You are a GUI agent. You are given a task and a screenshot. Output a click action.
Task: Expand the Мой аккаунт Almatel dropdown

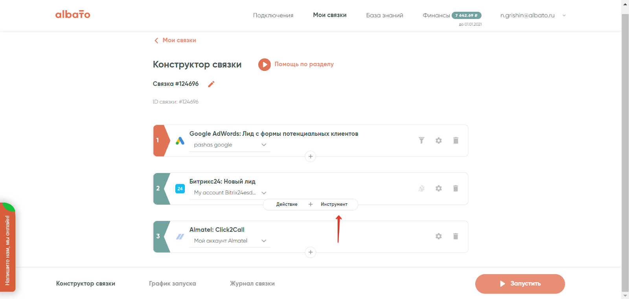tap(264, 241)
